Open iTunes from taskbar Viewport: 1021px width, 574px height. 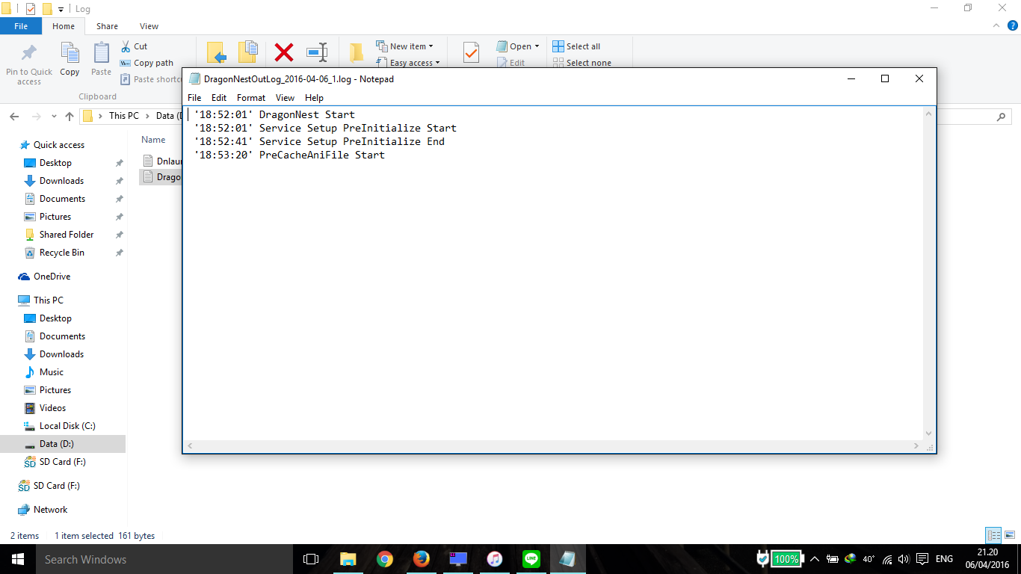495,559
